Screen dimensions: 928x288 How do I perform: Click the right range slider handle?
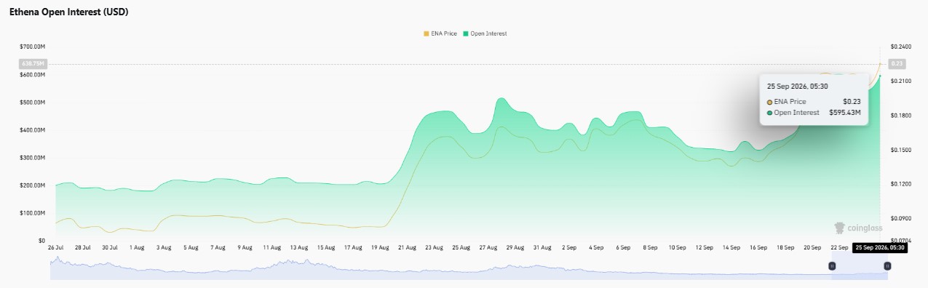[x=887, y=266]
